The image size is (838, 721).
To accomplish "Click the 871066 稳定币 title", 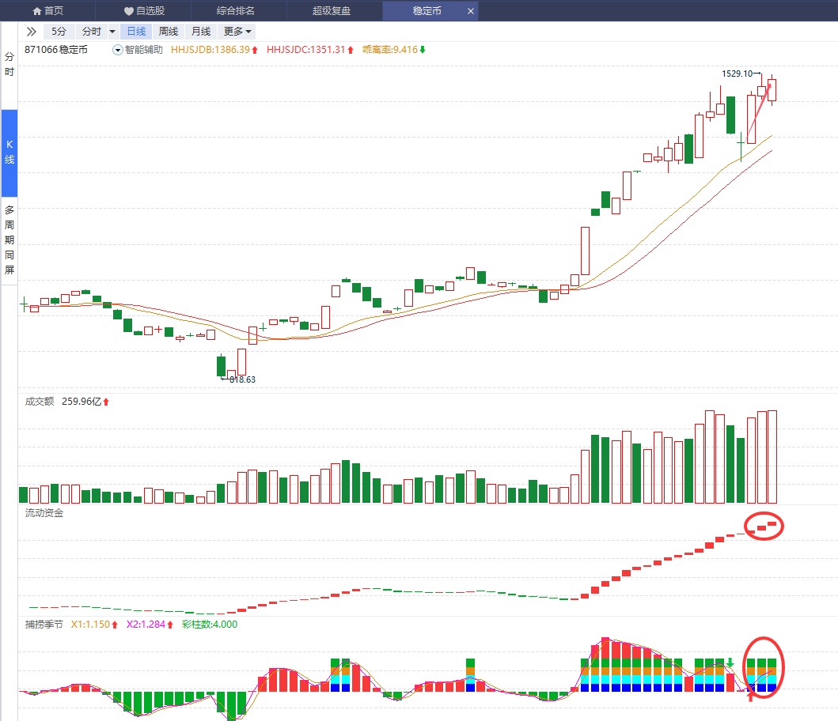I will coord(56,50).
